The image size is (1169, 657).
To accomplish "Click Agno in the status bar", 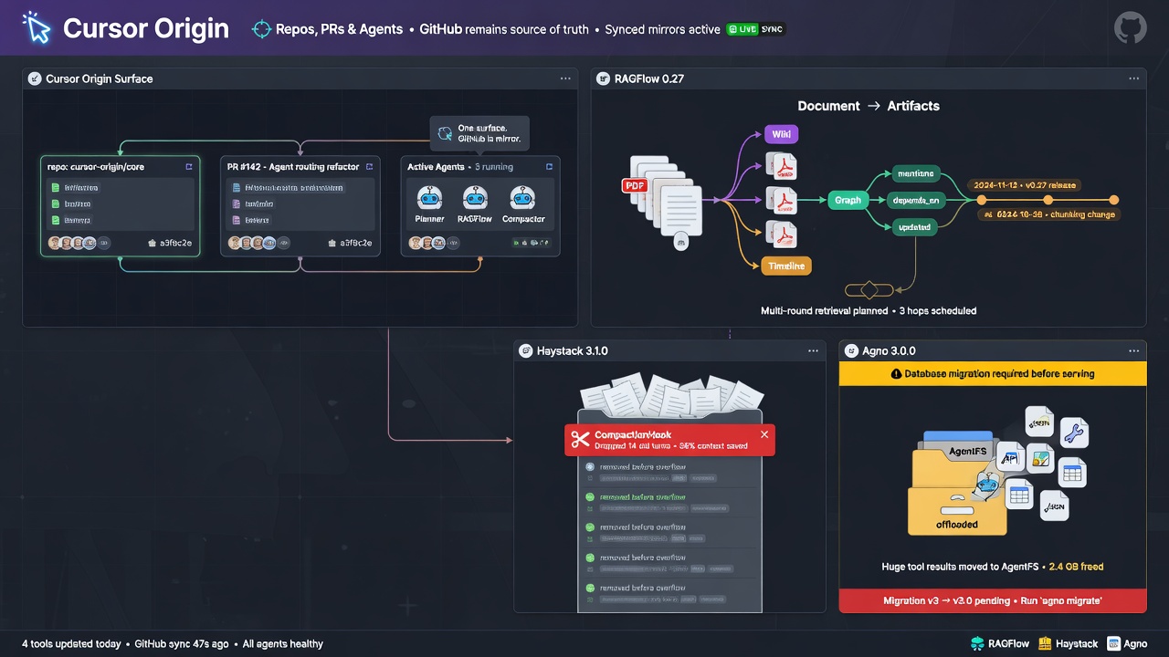I will click(1127, 643).
